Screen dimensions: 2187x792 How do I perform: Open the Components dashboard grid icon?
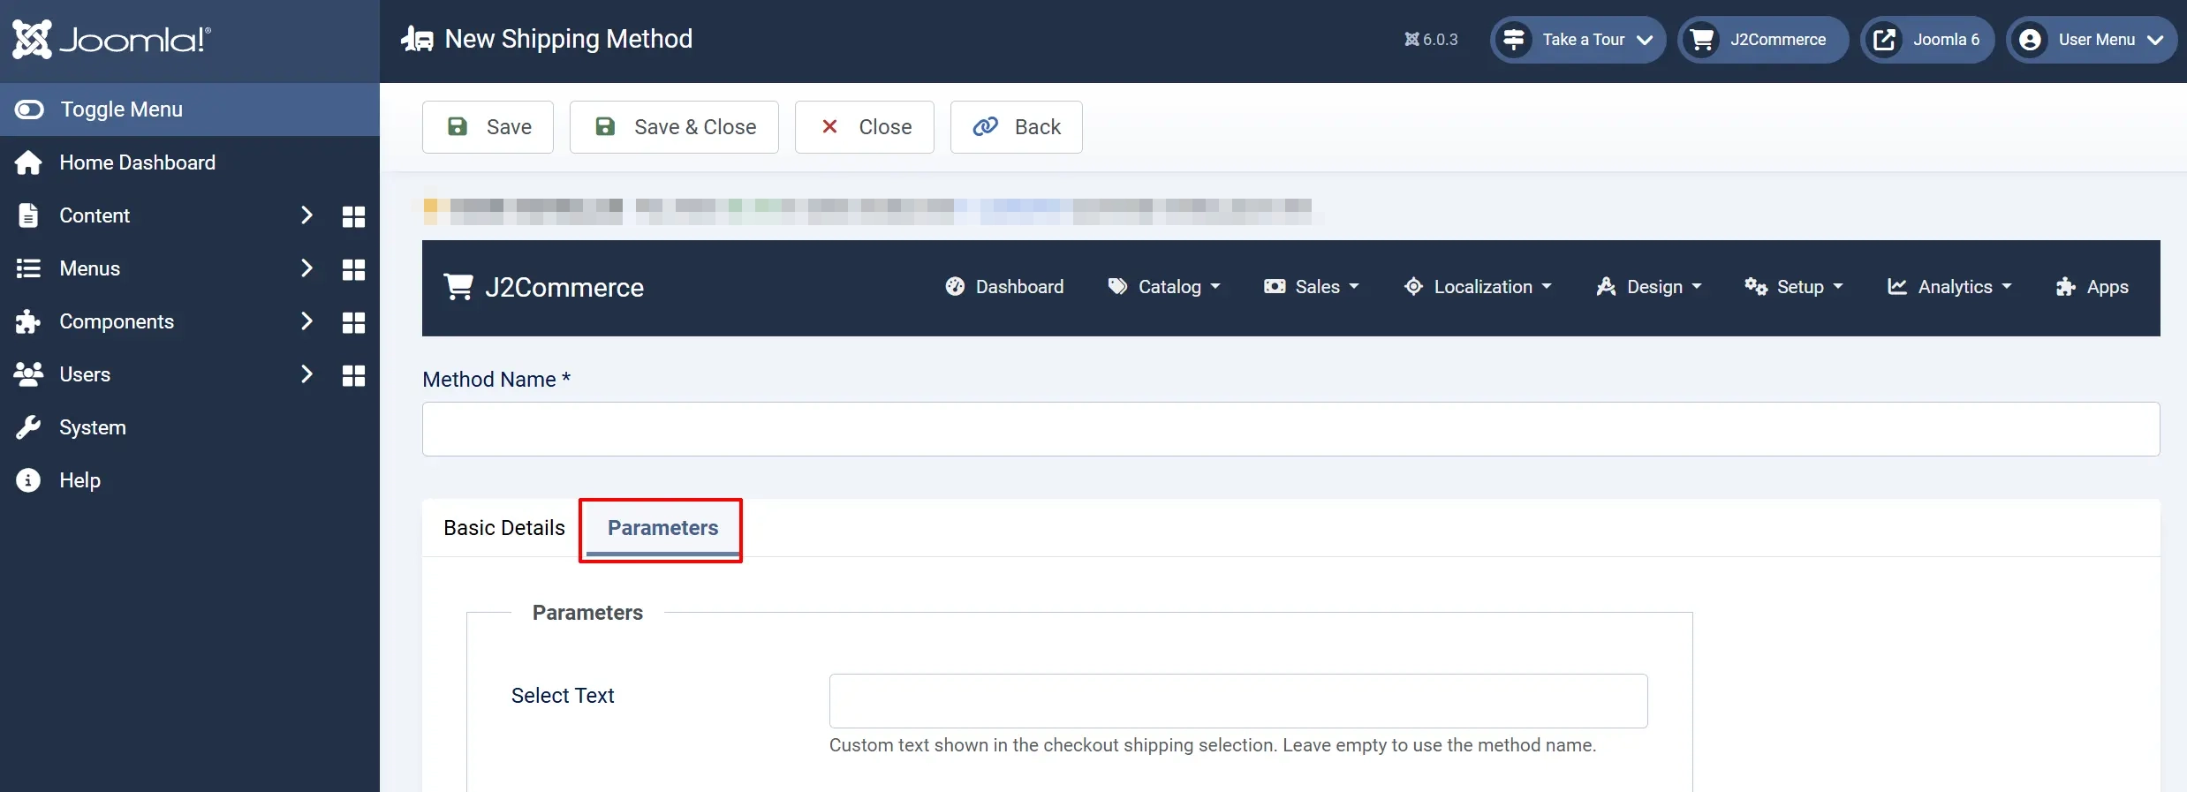pos(353,322)
